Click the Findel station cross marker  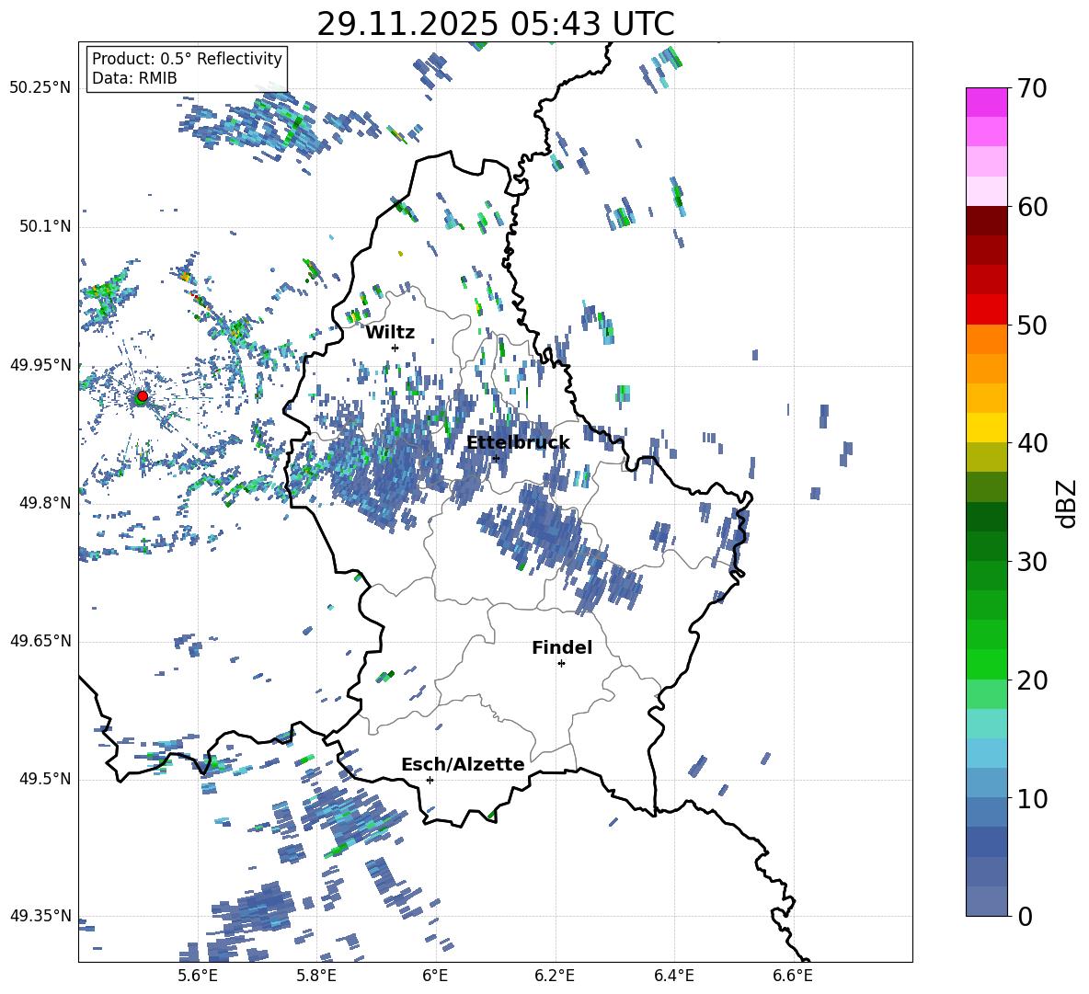click(x=561, y=664)
